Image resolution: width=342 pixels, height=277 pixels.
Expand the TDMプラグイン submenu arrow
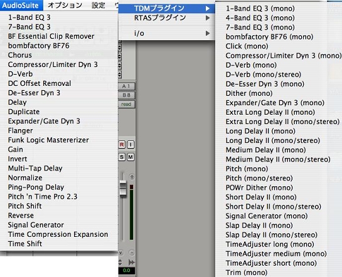(x=208, y=9)
